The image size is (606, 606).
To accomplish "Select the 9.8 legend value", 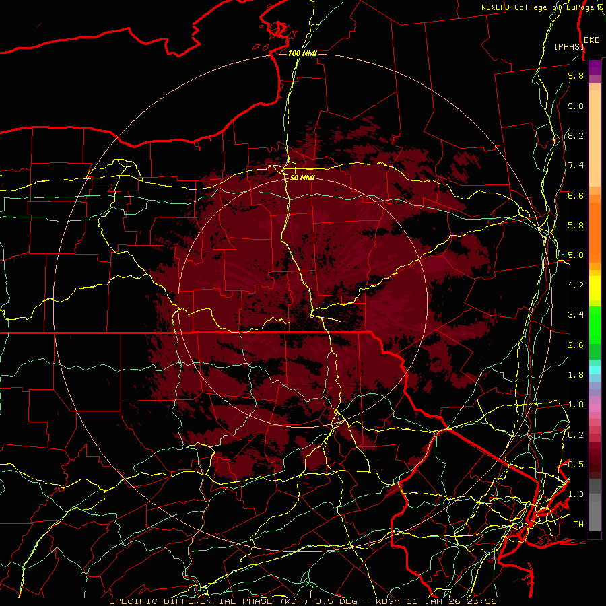I will point(576,75).
